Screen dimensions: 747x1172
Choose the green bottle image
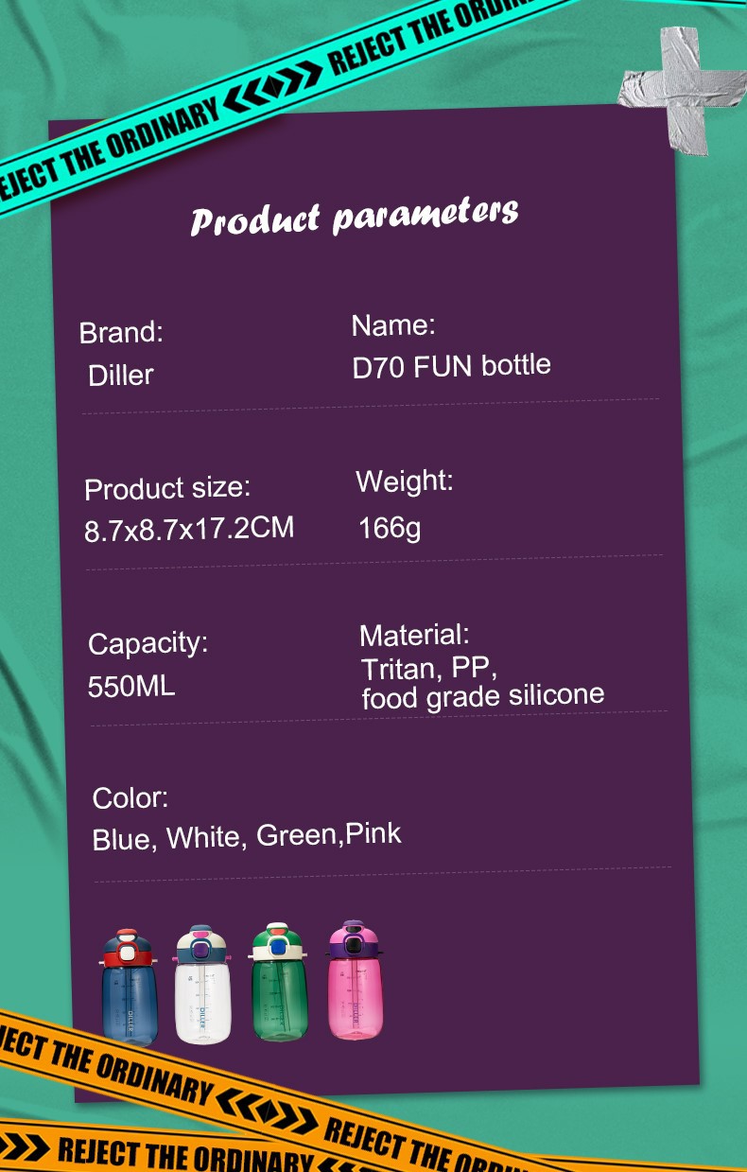coord(279,982)
